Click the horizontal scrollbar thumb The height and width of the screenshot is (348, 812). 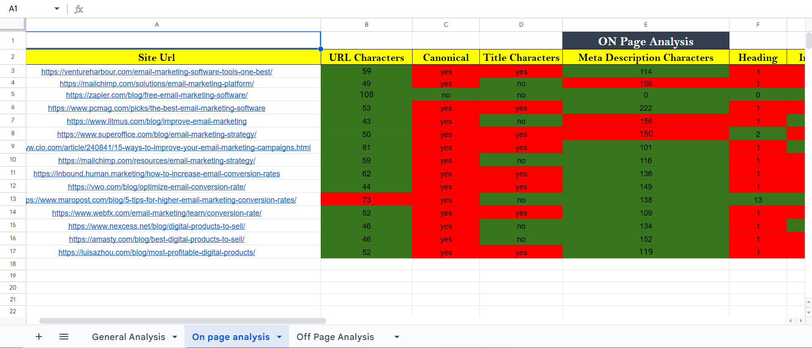(x=182, y=321)
